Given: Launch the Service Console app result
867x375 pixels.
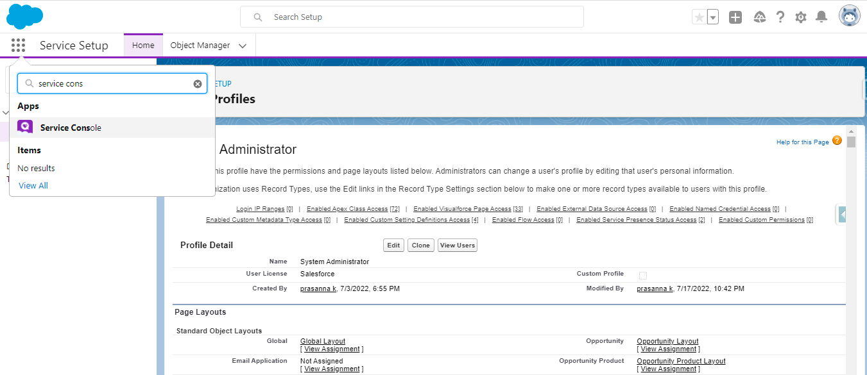Looking at the screenshot, I should pyautogui.click(x=71, y=128).
